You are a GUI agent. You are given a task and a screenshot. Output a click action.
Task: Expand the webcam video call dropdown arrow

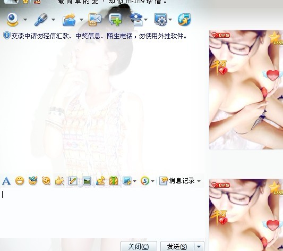pyautogui.click(x=25, y=20)
